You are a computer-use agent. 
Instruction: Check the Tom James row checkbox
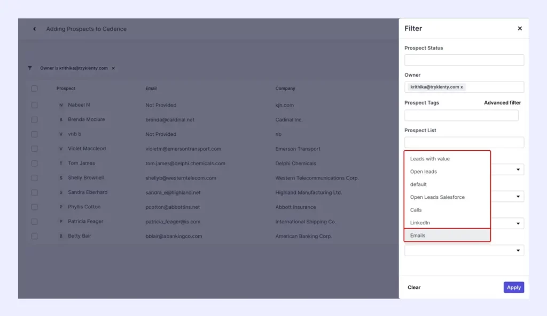34,163
